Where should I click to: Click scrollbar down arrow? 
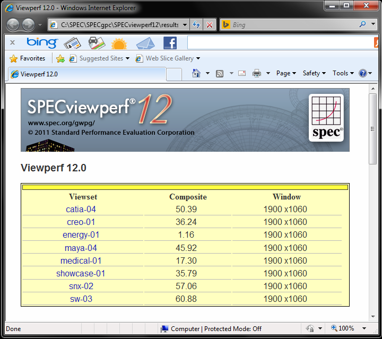click(373, 316)
